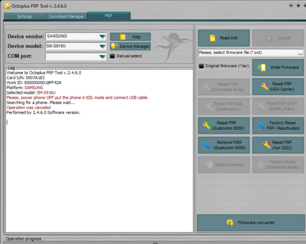
Task: Click the wrench icon on Reset FRP (Apr 2022)
Action: click(267, 145)
